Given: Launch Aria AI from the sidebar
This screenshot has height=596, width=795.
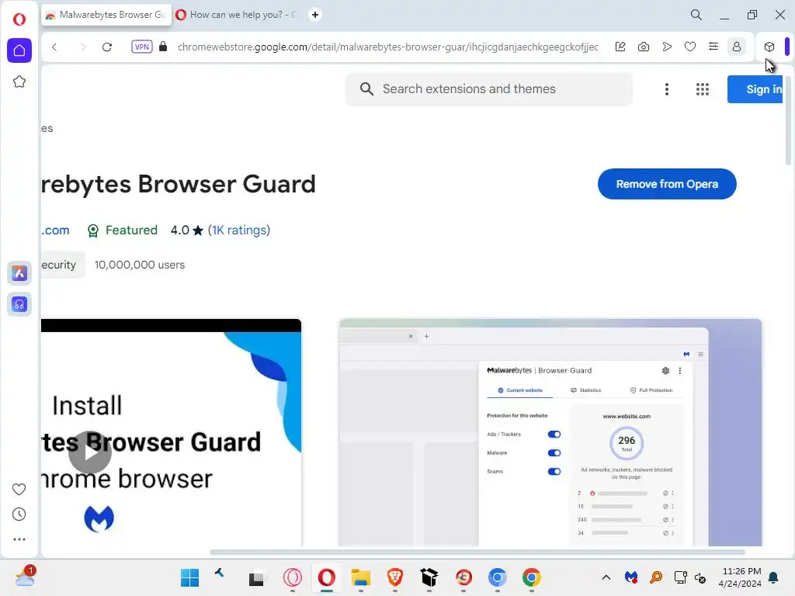Looking at the screenshot, I should click(19, 273).
